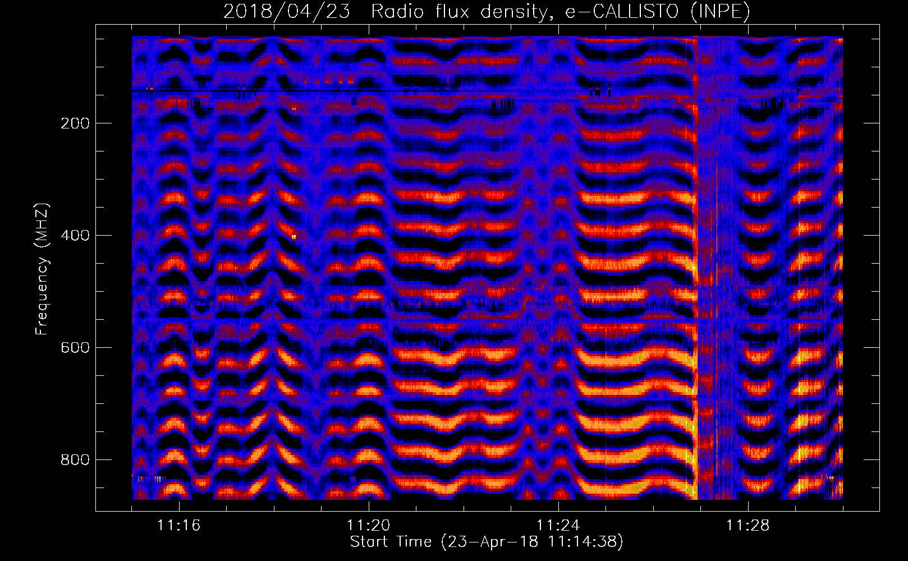Click the 11:24 time tick label
908x561 pixels.
pyautogui.click(x=558, y=526)
